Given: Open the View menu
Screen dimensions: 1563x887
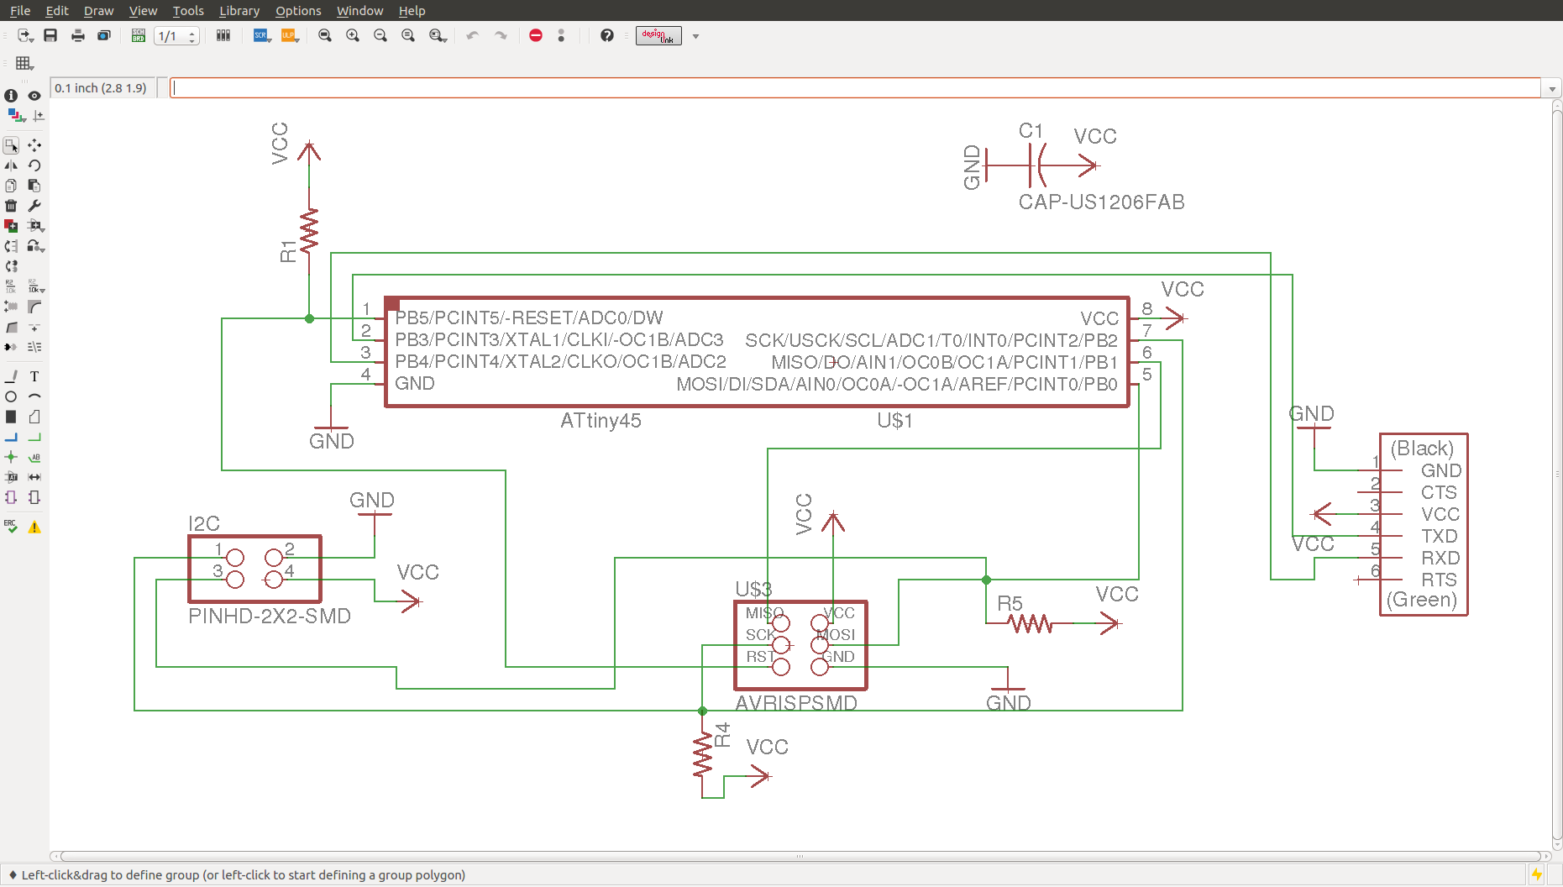Looking at the screenshot, I should [x=143, y=10].
